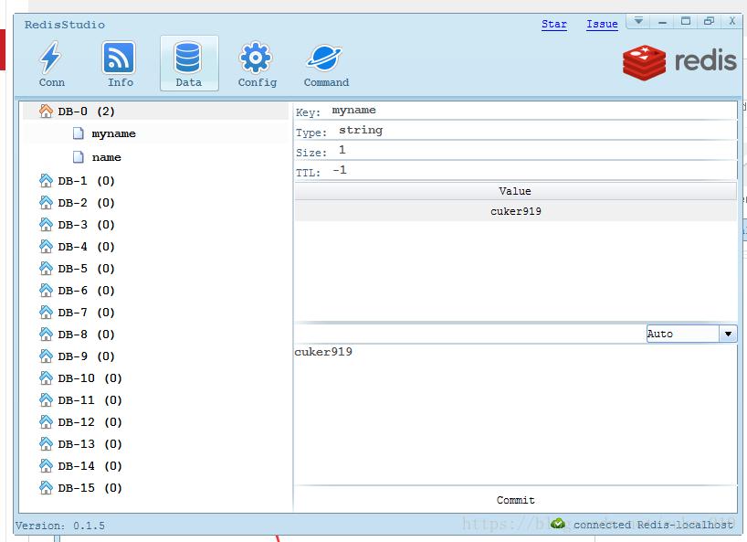Click the DB-14 house icon
The width and height of the screenshot is (747, 542).
[47, 466]
